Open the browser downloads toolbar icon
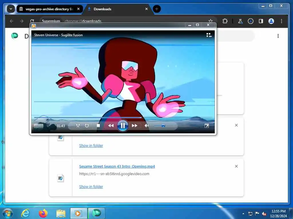 click(251, 21)
